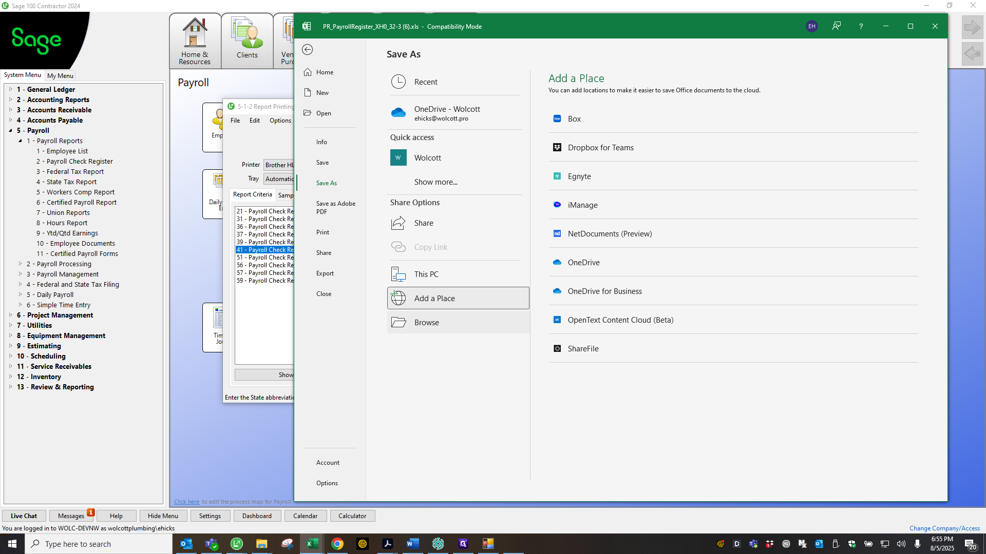Screen dimensions: 986x554
Task: Click Show more... under Quick access
Action: pos(436,182)
